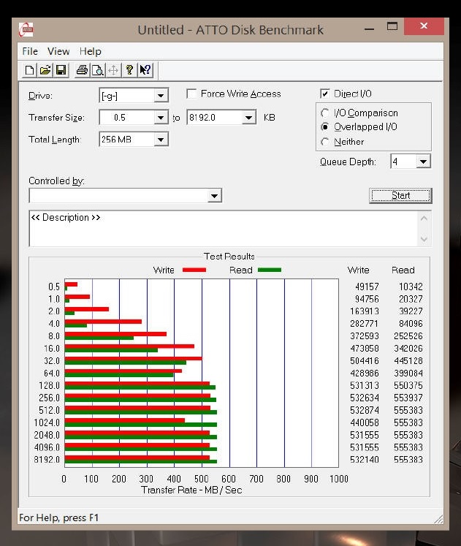The height and width of the screenshot is (546, 461).
Task: Click the read value 10342
Action: click(x=411, y=287)
